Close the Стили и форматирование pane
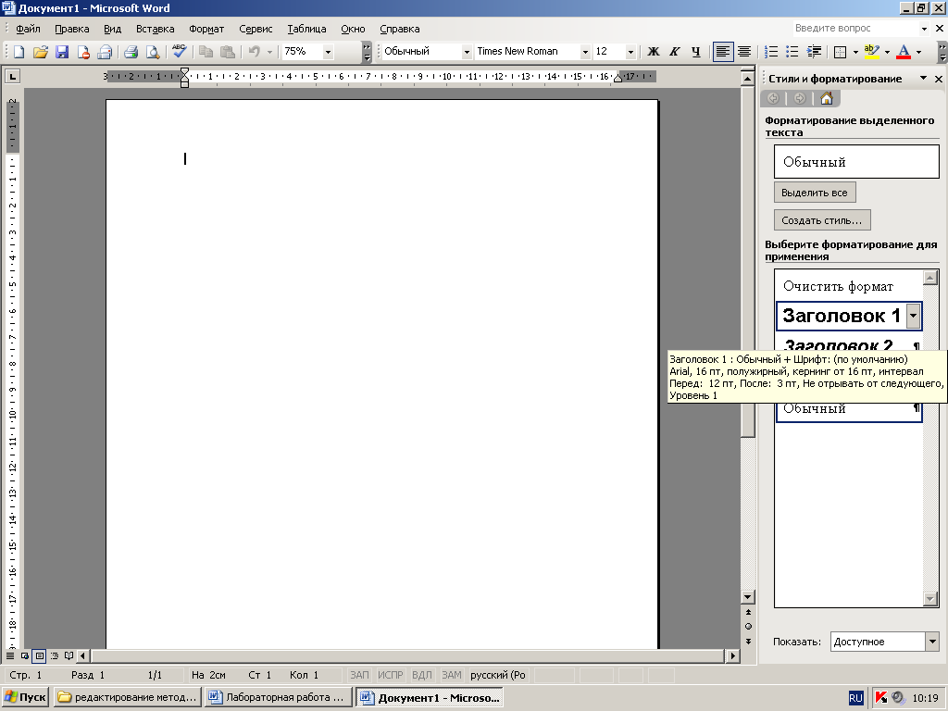This screenshot has width=948, height=711. pyautogui.click(x=939, y=79)
